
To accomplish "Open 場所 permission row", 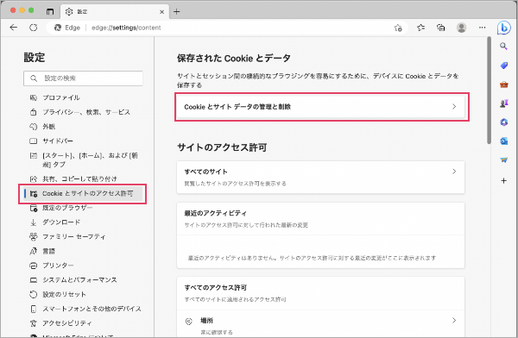I will (321, 324).
